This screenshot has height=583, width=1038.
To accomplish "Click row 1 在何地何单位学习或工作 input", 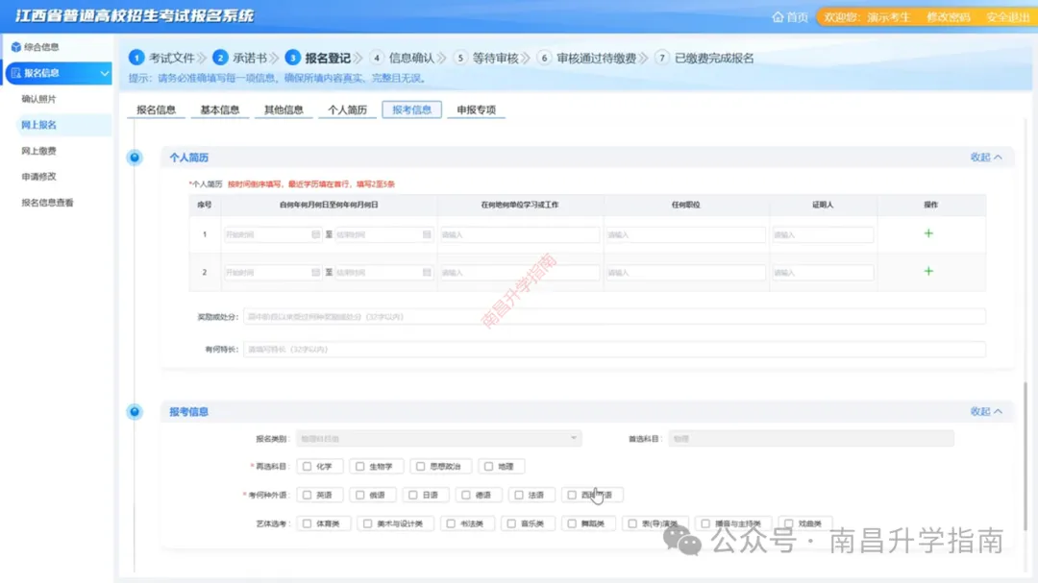I will click(x=520, y=234).
